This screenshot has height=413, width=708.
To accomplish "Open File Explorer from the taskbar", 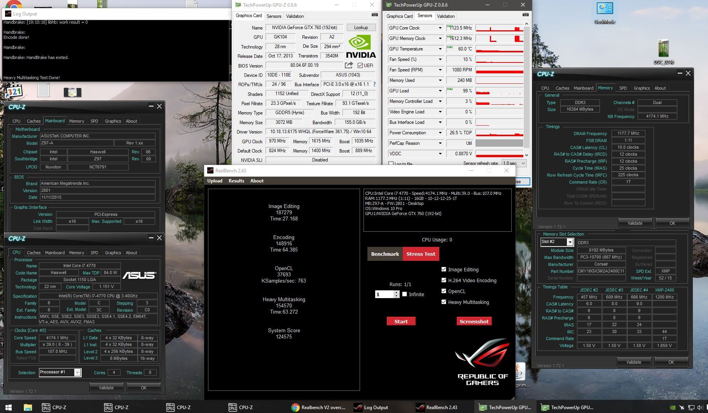I will [x=28, y=407].
